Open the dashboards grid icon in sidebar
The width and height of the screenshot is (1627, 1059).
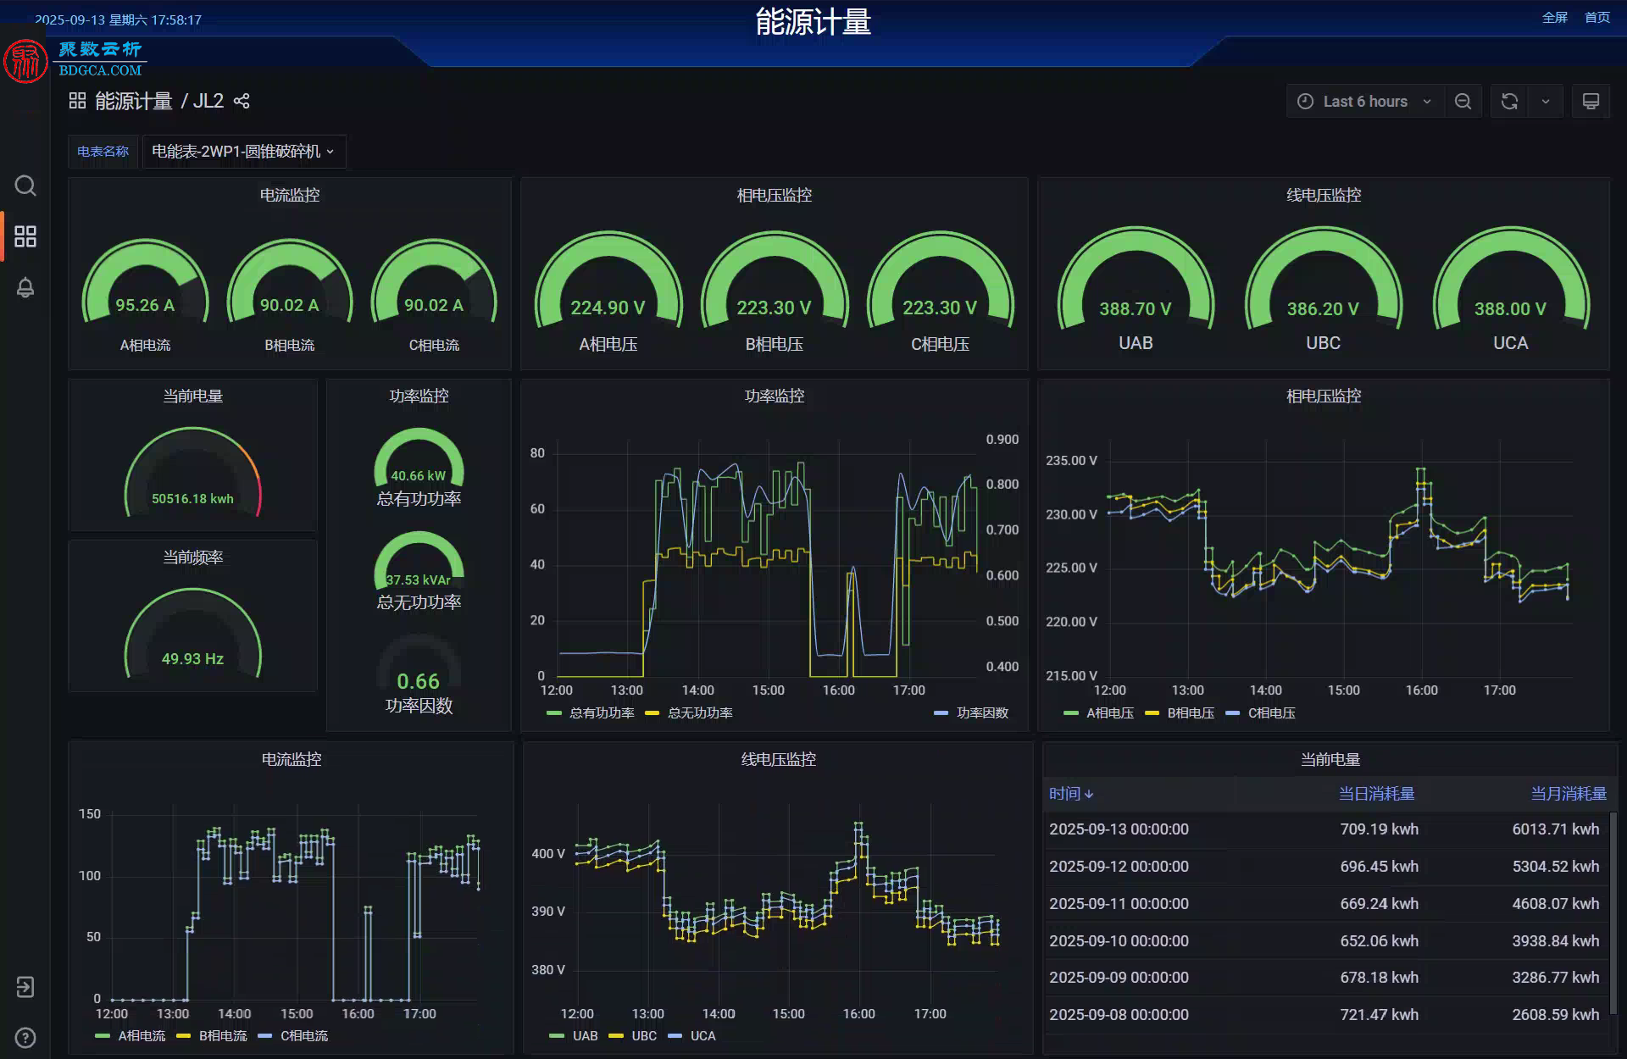(25, 236)
